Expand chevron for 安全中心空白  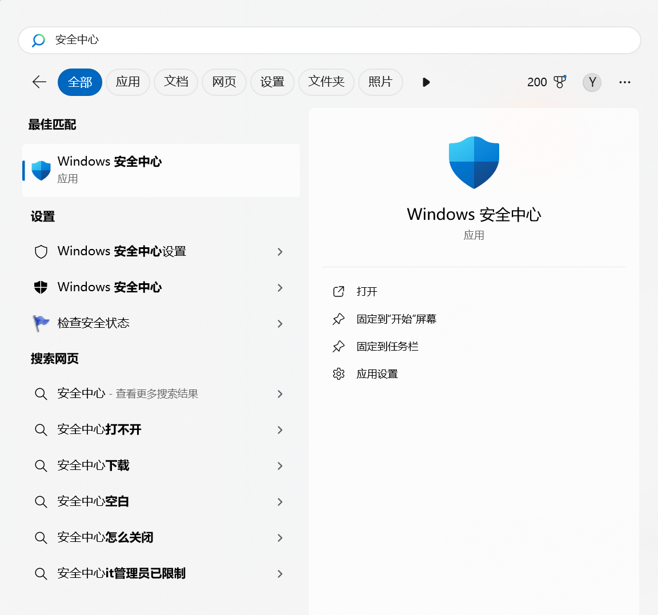click(x=280, y=502)
